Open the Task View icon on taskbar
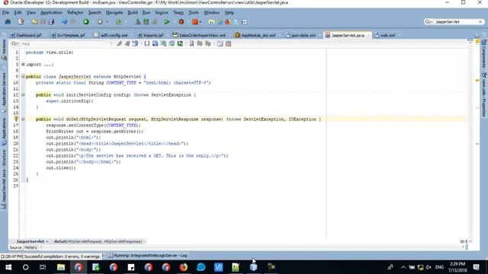The width and height of the screenshot is (488, 274). click(x=43, y=267)
